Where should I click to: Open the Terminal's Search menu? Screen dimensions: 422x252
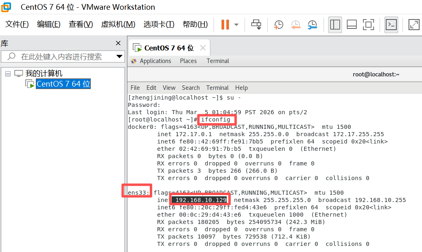click(x=190, y=88)
